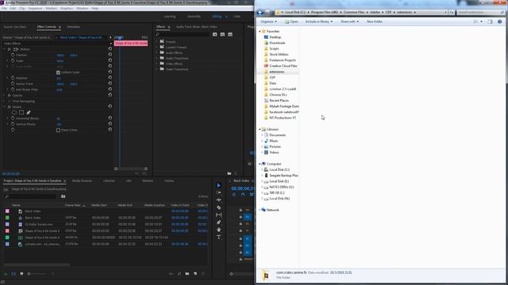
Task: Select the Ripple Edit tool
Action: [x=219, y=200]
